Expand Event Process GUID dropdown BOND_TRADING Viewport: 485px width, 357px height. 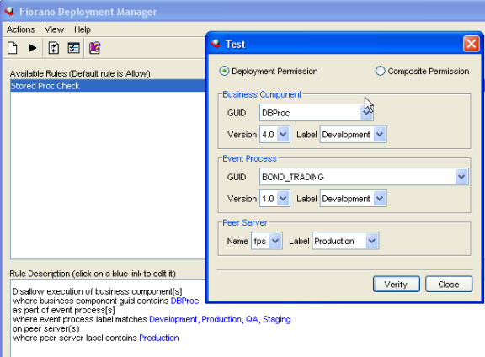pos(461,177)
